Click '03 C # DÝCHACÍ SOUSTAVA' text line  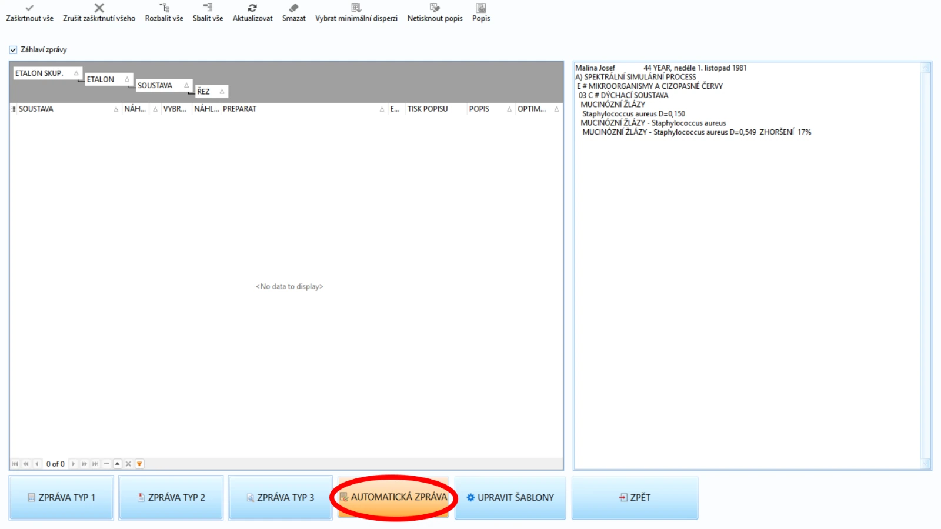coord(623,95)
